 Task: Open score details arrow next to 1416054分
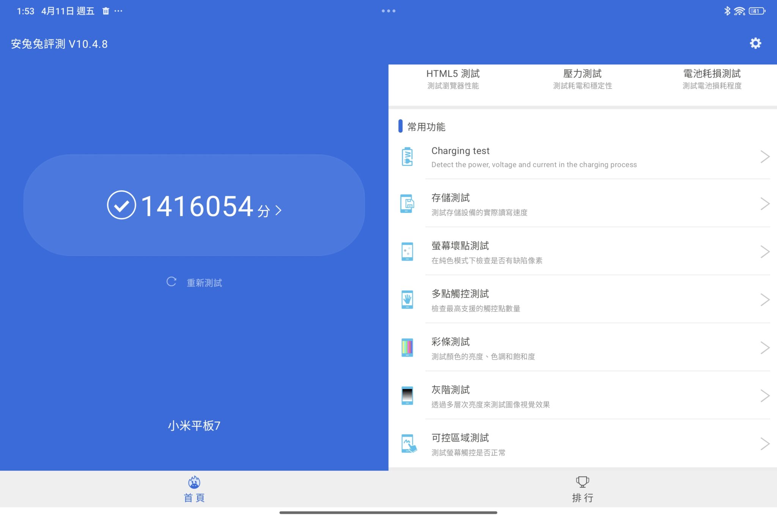[x=279, y=210]
